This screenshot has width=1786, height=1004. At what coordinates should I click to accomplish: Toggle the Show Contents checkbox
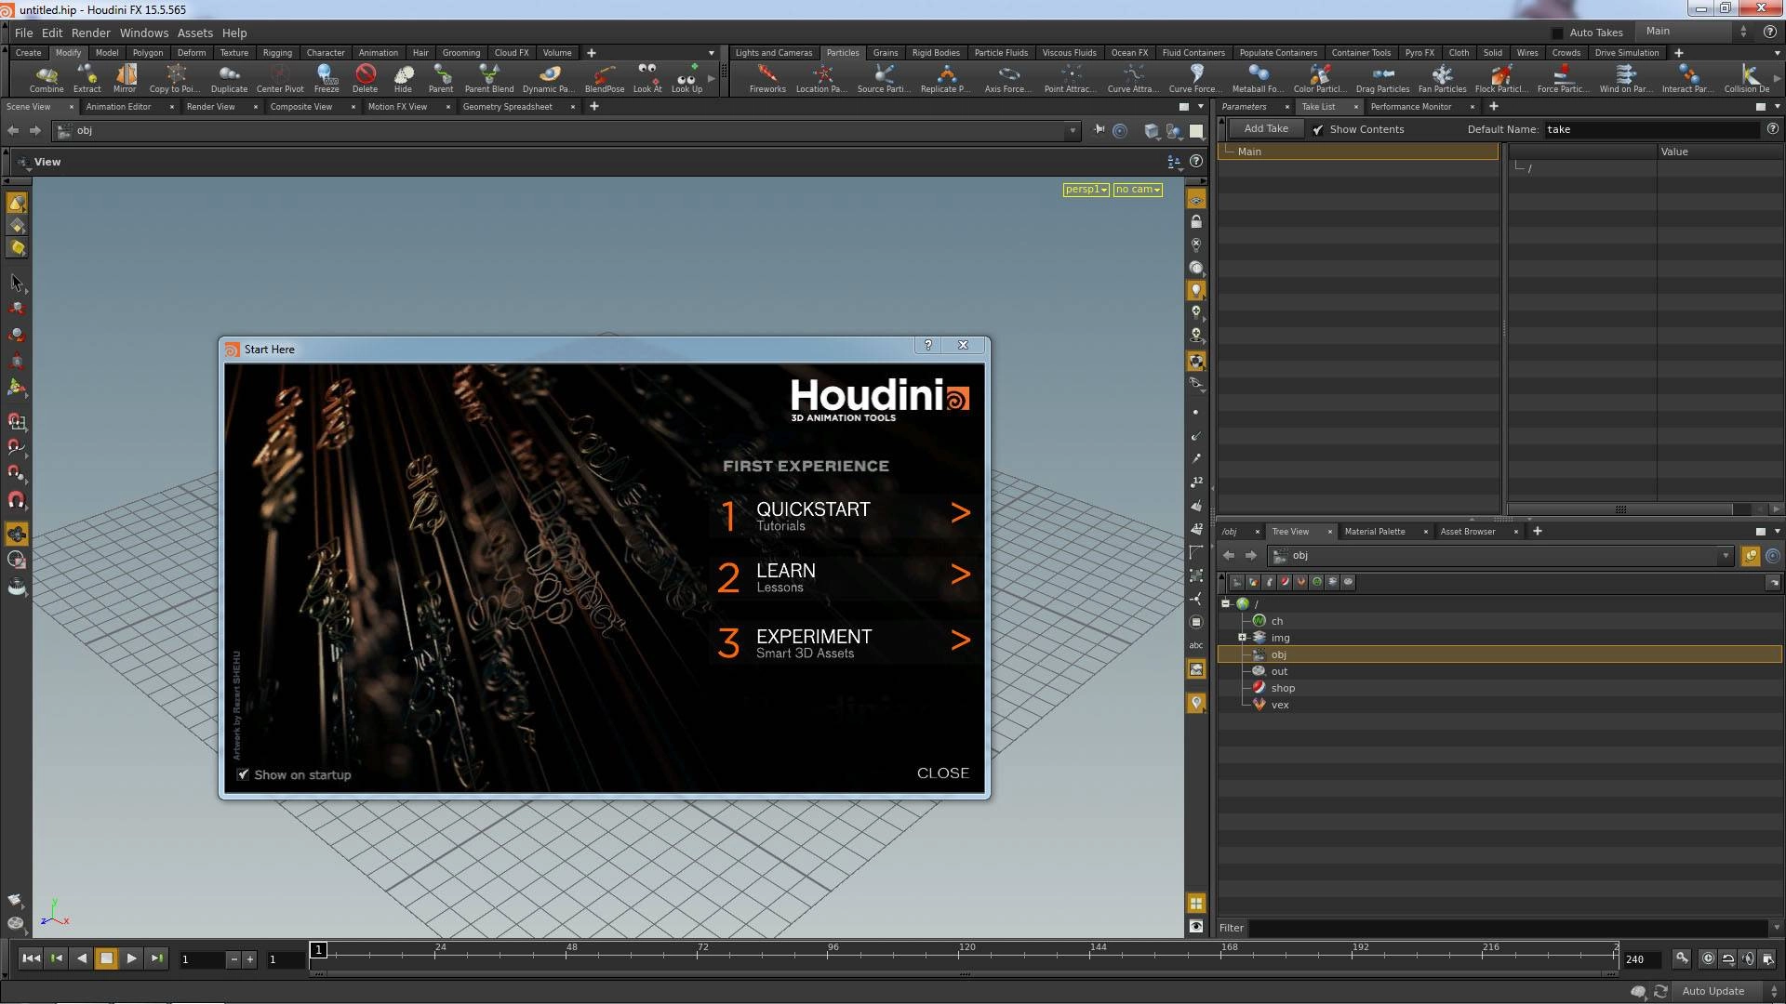pyautogui.click(x=1318, y=130)
